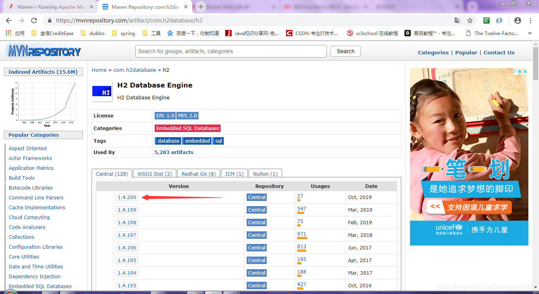
Task: Select the Redhat GA (8) tab
Action: [x=198, y=174]
